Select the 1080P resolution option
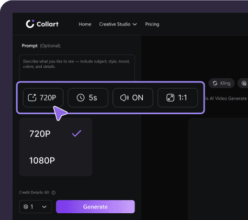Image resolution: width=248 pixels, height=220 pixels. coord(55,161)
